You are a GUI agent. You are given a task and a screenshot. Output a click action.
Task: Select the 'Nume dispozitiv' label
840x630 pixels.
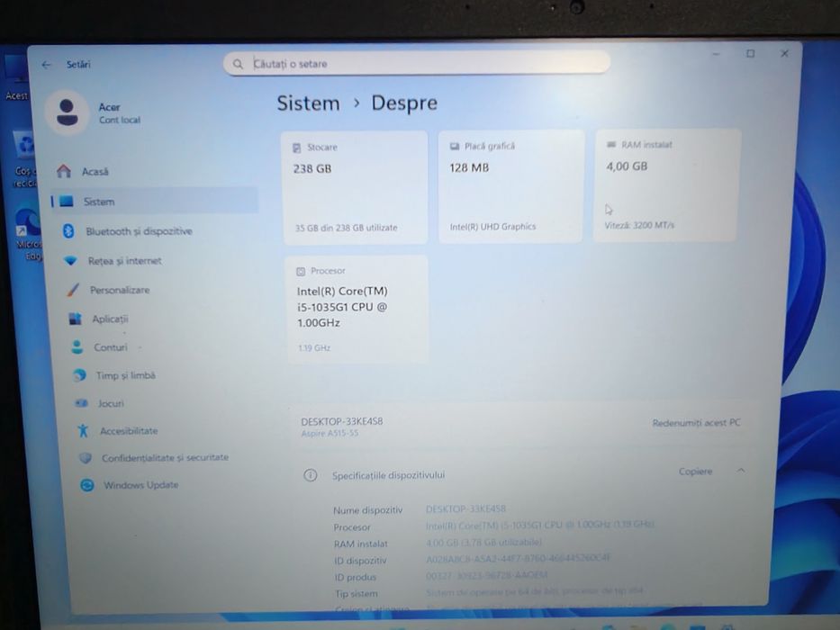click(367, 510)
